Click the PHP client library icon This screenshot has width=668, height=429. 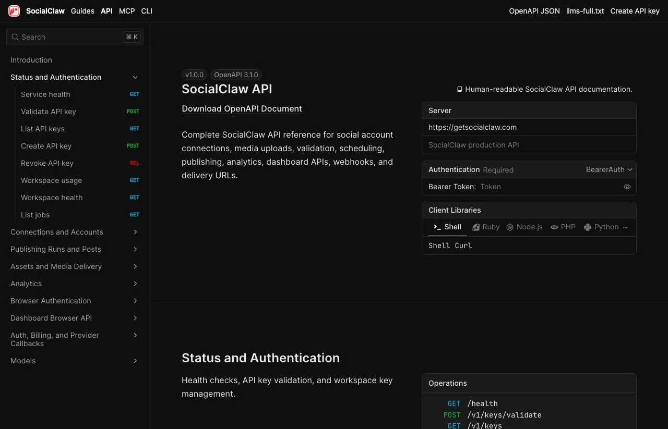pos(554,227)
